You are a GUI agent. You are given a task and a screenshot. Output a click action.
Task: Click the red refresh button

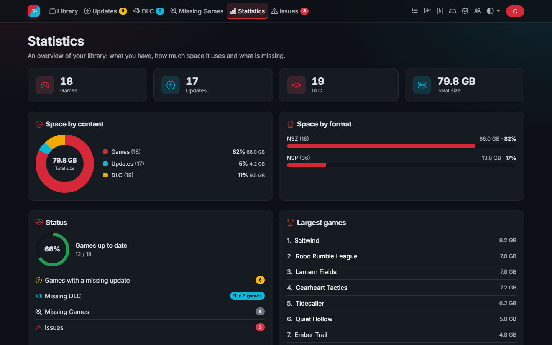click(x=515, y=11)
